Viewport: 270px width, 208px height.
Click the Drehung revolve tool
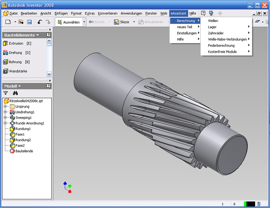click(15, 53)
